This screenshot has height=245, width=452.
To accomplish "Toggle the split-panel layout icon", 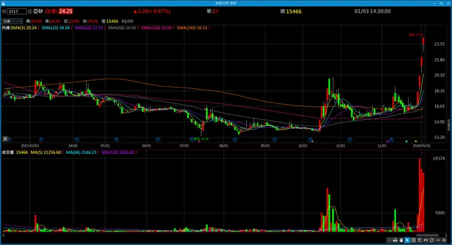I will (414, 240).
